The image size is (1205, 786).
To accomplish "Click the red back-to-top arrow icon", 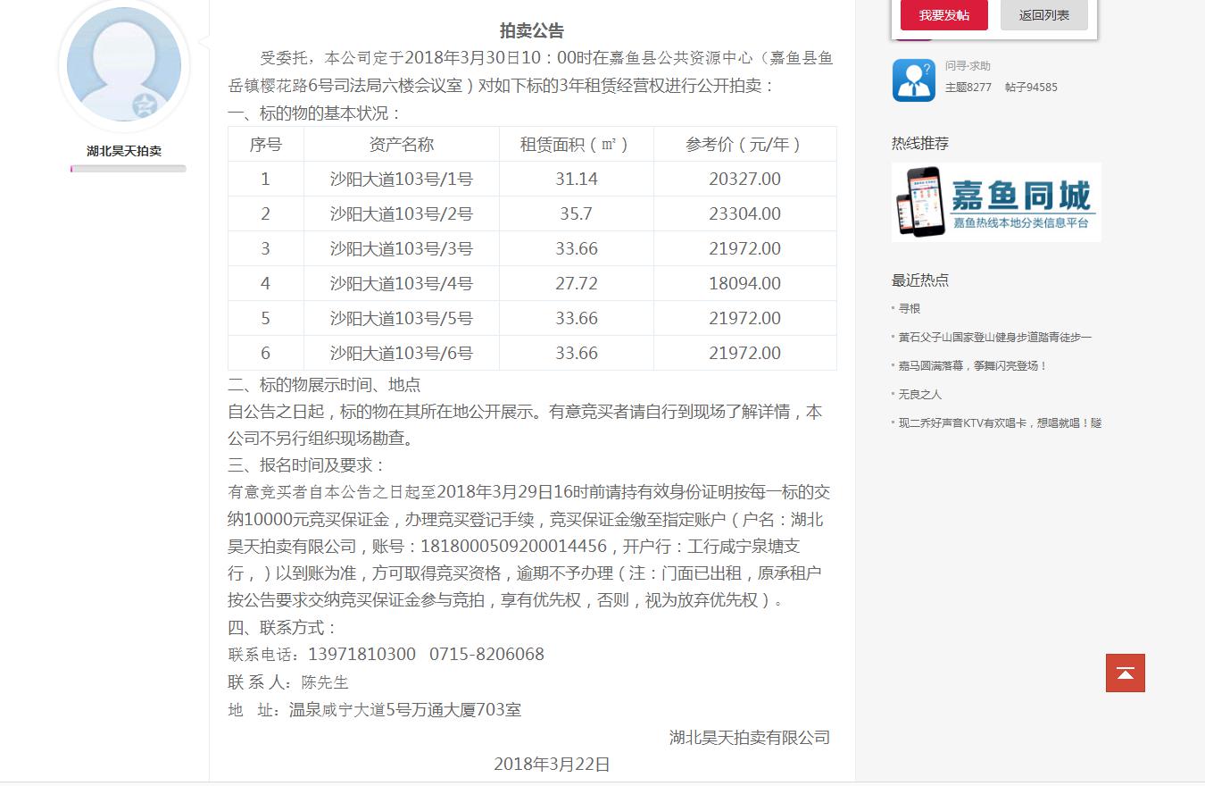I will (x=1125, y=673).
